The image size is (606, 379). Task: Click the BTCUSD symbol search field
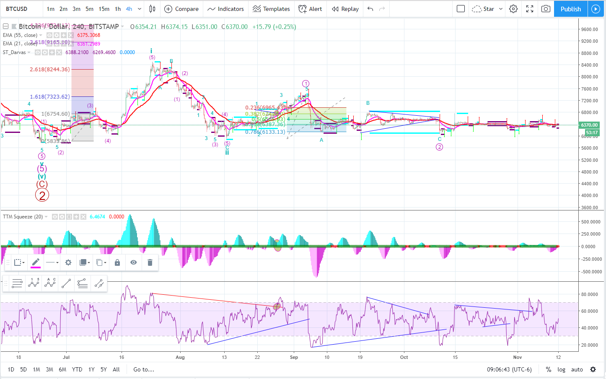pyautogui.click(x=22, y=9)
